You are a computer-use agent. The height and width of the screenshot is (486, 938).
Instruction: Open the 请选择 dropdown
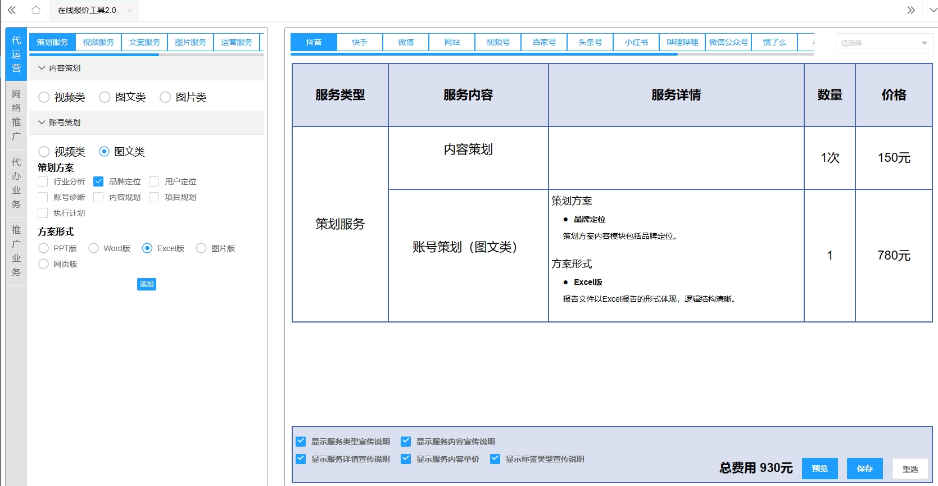[884, 43]
